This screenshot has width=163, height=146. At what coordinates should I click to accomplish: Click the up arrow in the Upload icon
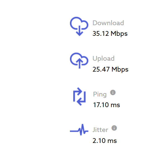[79, 63]
